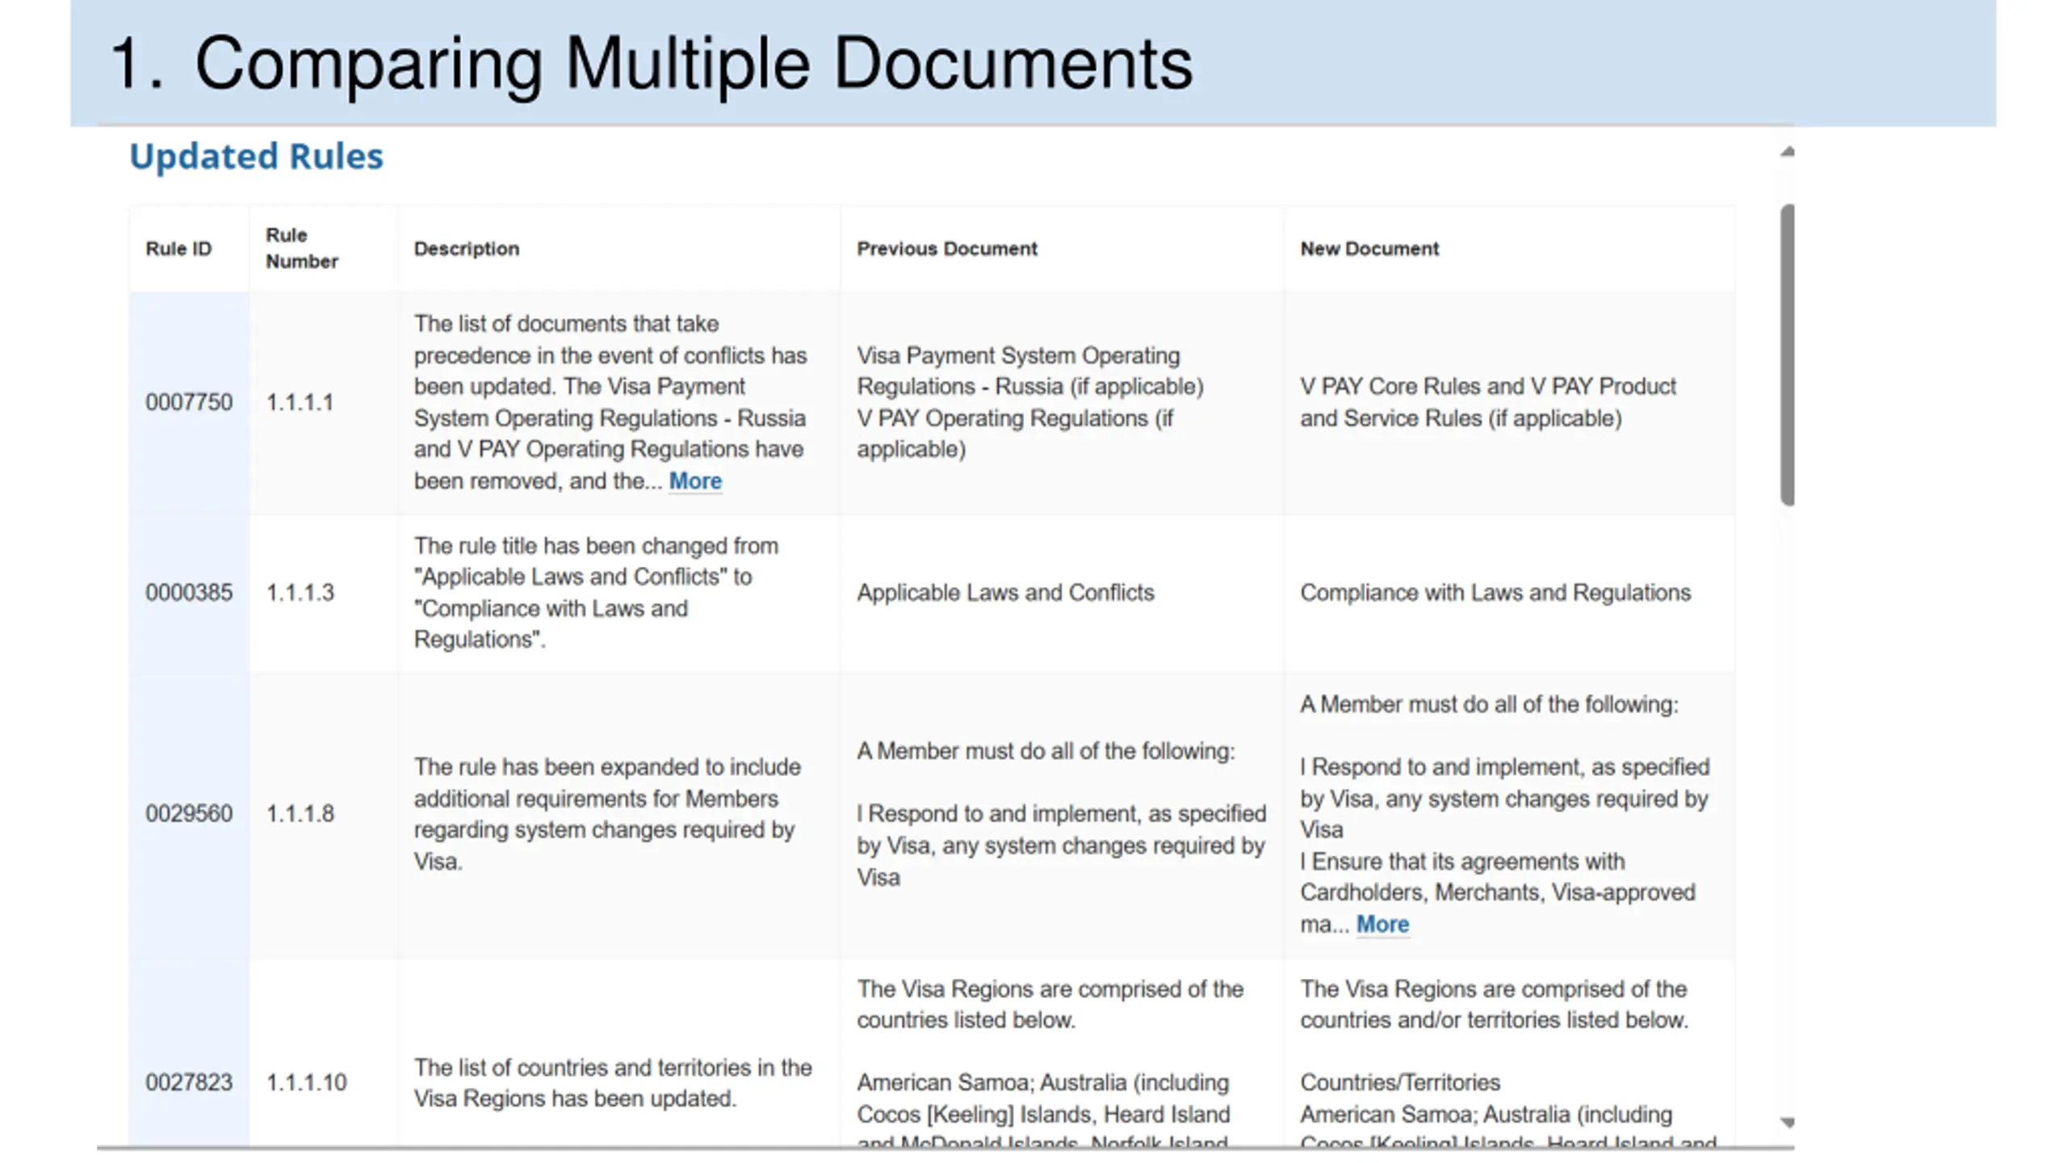Click 'countries and/or territories listed below' text
The width and height of the screenshot is (2067, 1163).
(1494, 1020)
